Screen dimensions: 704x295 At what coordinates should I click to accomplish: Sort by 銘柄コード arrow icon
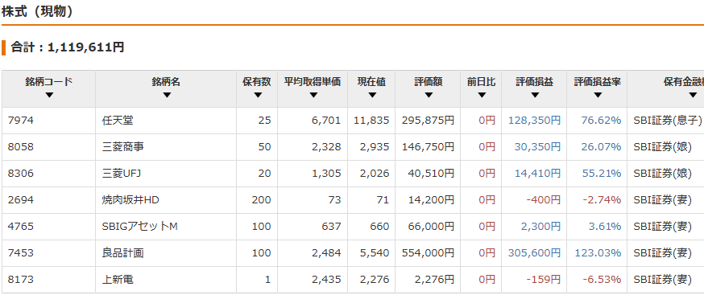click(49, 95)
